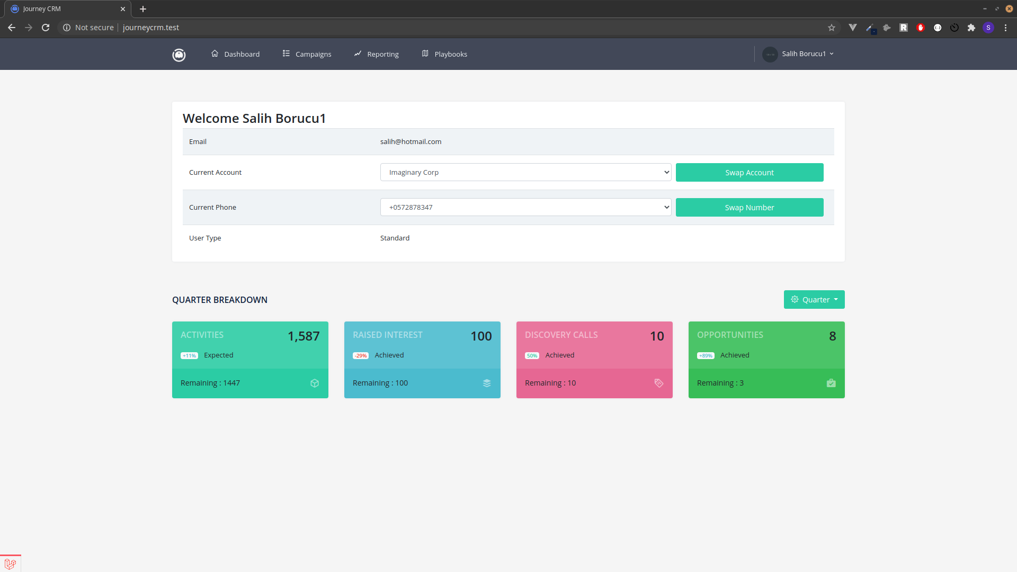Click the user avatar circle in navbar
The width and height of the screenshot is (1017, 572).
(x=770, y=54)
